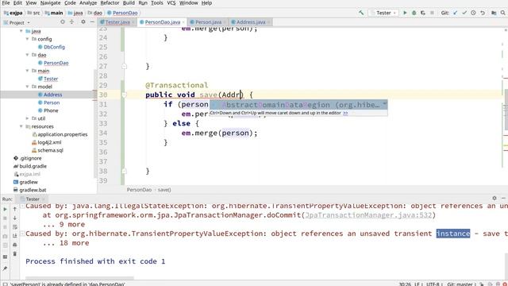Expand the util package node
Image resolution: width=508 pixels, height=286 pixels.
pyautogui.click(x=28, y=118)
